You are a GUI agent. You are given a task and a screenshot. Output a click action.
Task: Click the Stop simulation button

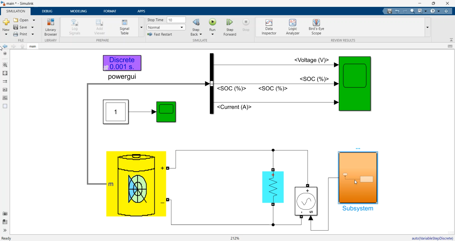[x=246, y=25]
